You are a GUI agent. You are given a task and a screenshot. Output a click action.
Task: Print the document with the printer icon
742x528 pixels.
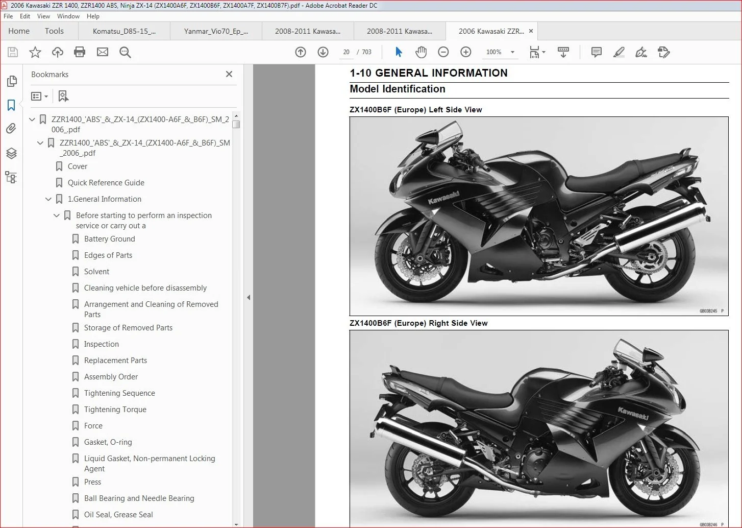(80, 52)
